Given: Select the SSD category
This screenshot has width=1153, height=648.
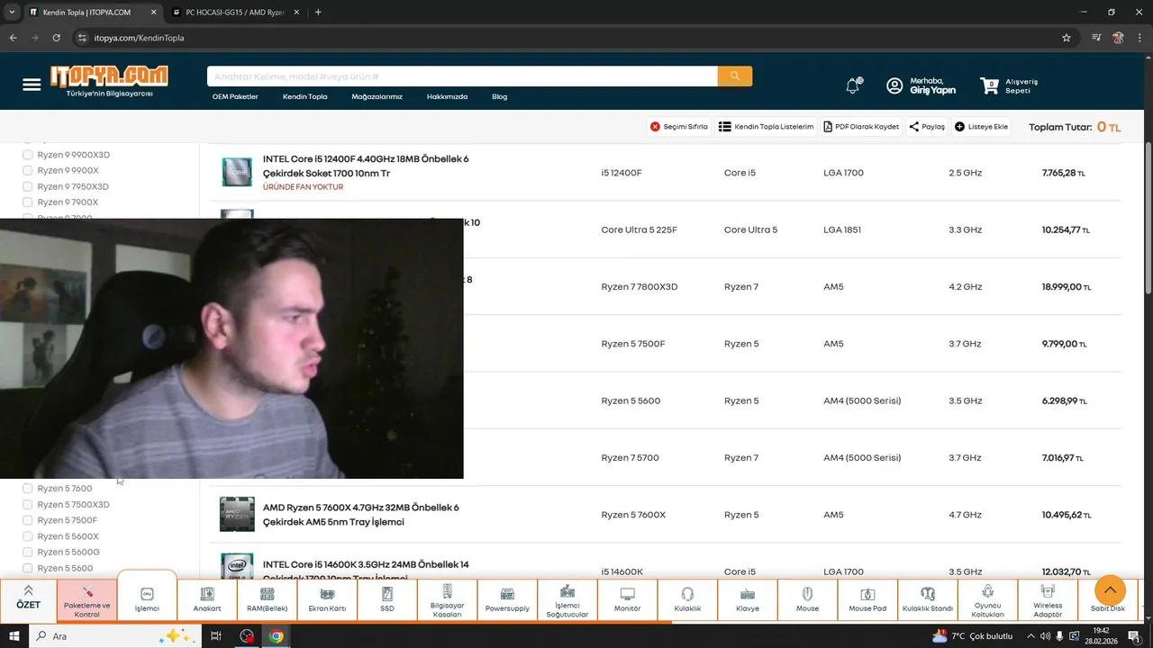Looking at the screenshot, I should coord(387,599).
